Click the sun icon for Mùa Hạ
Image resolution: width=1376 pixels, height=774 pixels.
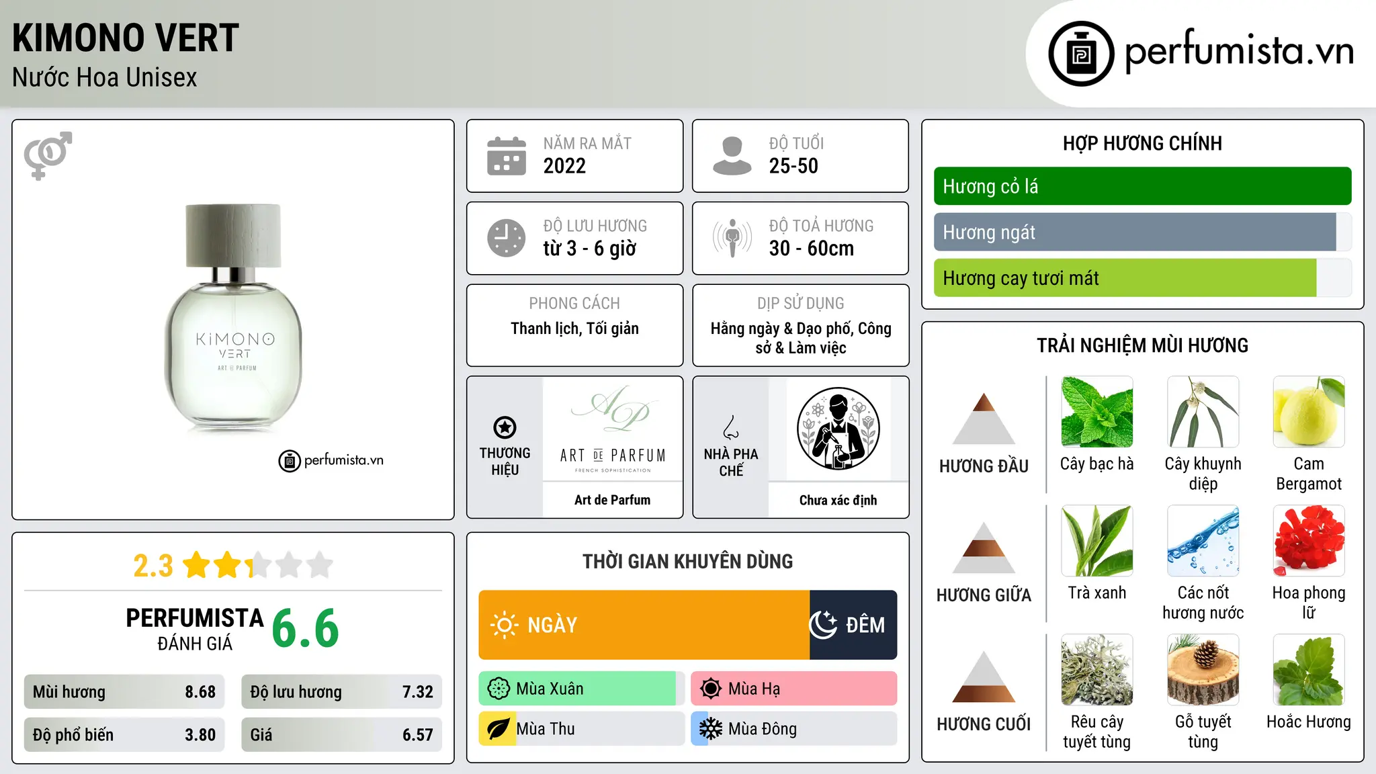[x=710, y=689]
